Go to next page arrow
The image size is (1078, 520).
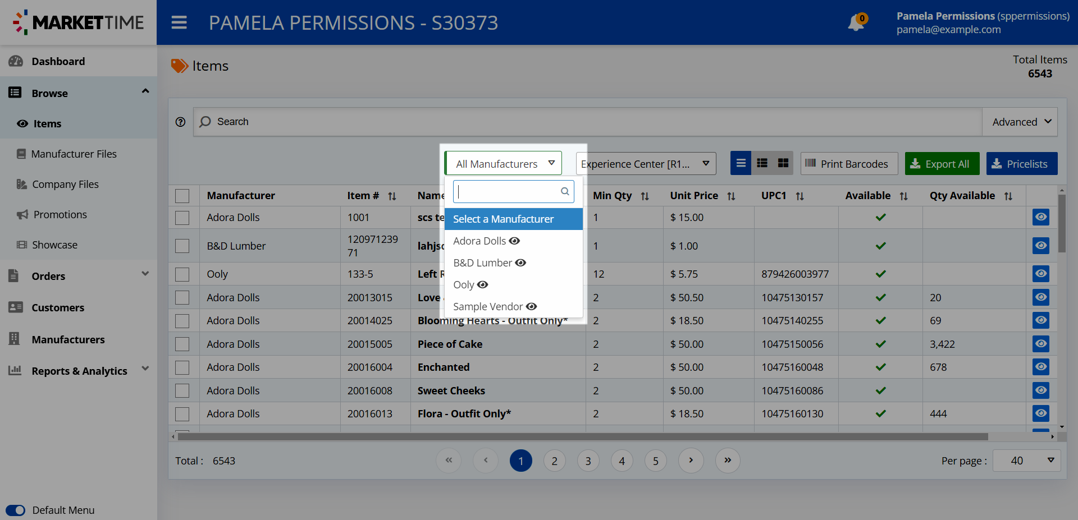click(x=691, y=461)
